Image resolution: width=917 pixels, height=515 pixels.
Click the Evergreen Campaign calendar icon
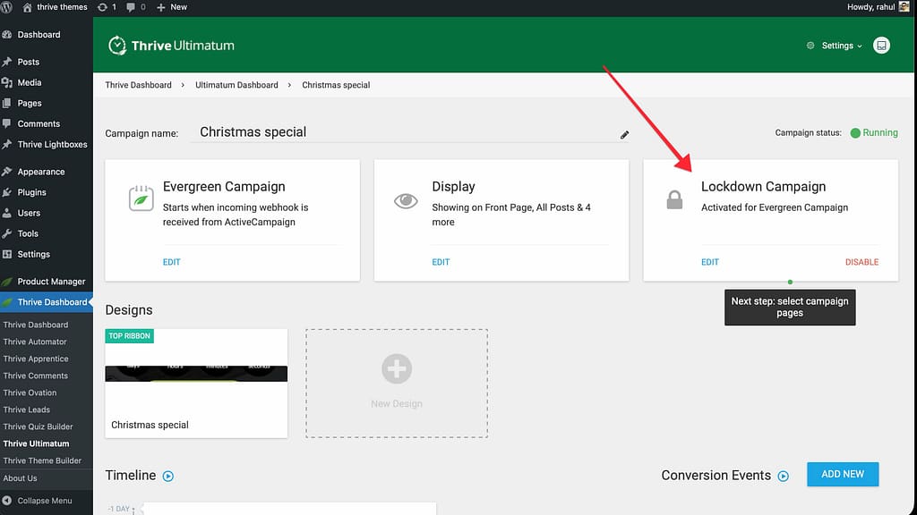(x=140, y=198)
